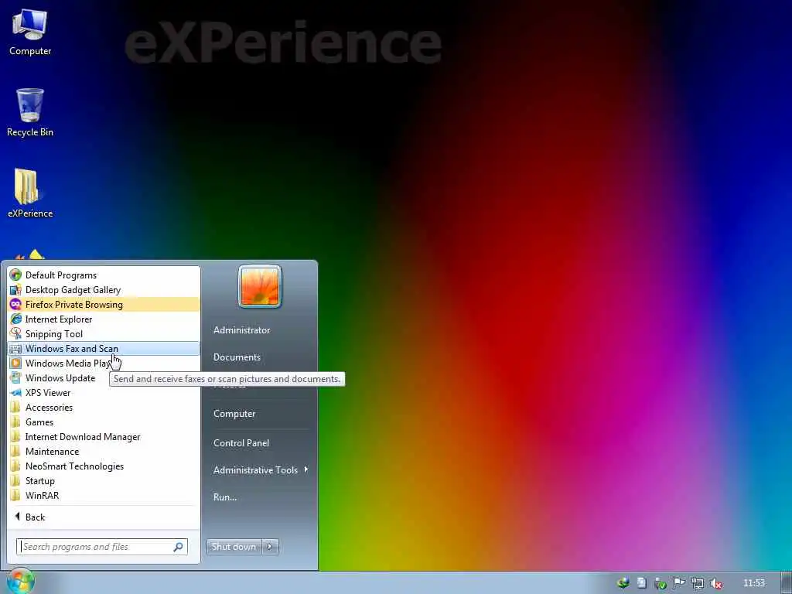Viewport: 792px width, 594px height.
Task: Open the Action Center flag icon
Action: pyautogui.click(x=679, y=583)
